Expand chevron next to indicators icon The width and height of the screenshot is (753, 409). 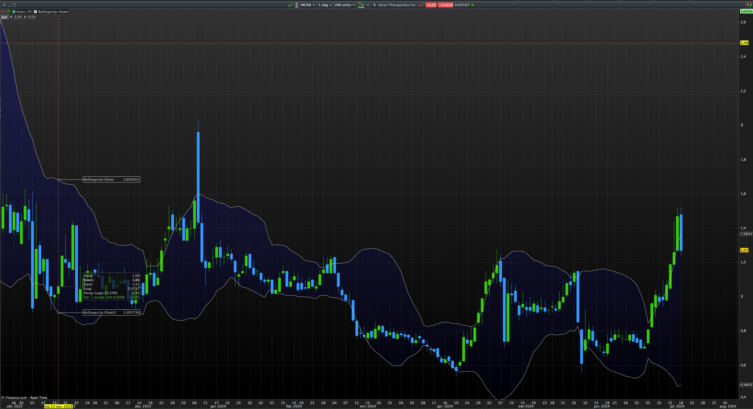tap(368, 5)
